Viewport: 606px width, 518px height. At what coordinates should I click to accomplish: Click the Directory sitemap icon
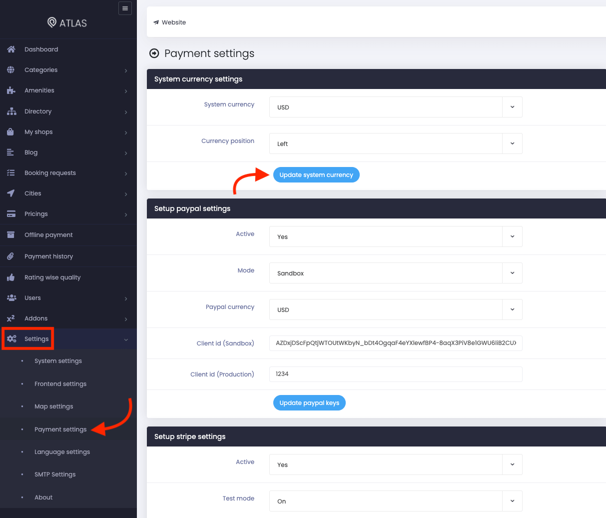pyautogui.click(x=11, y=111)
